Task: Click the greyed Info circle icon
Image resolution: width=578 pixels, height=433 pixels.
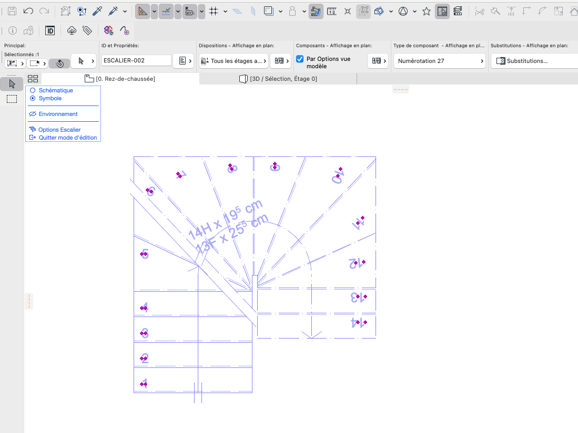Action: 13,30
